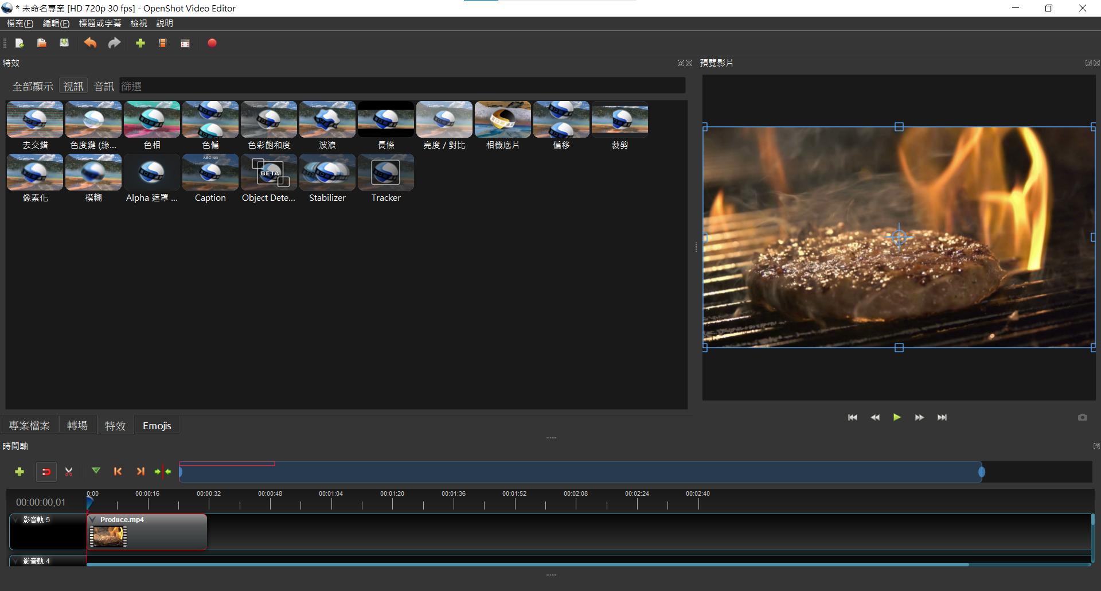Show all effects with 全部顯示 button

pos(33,86)
